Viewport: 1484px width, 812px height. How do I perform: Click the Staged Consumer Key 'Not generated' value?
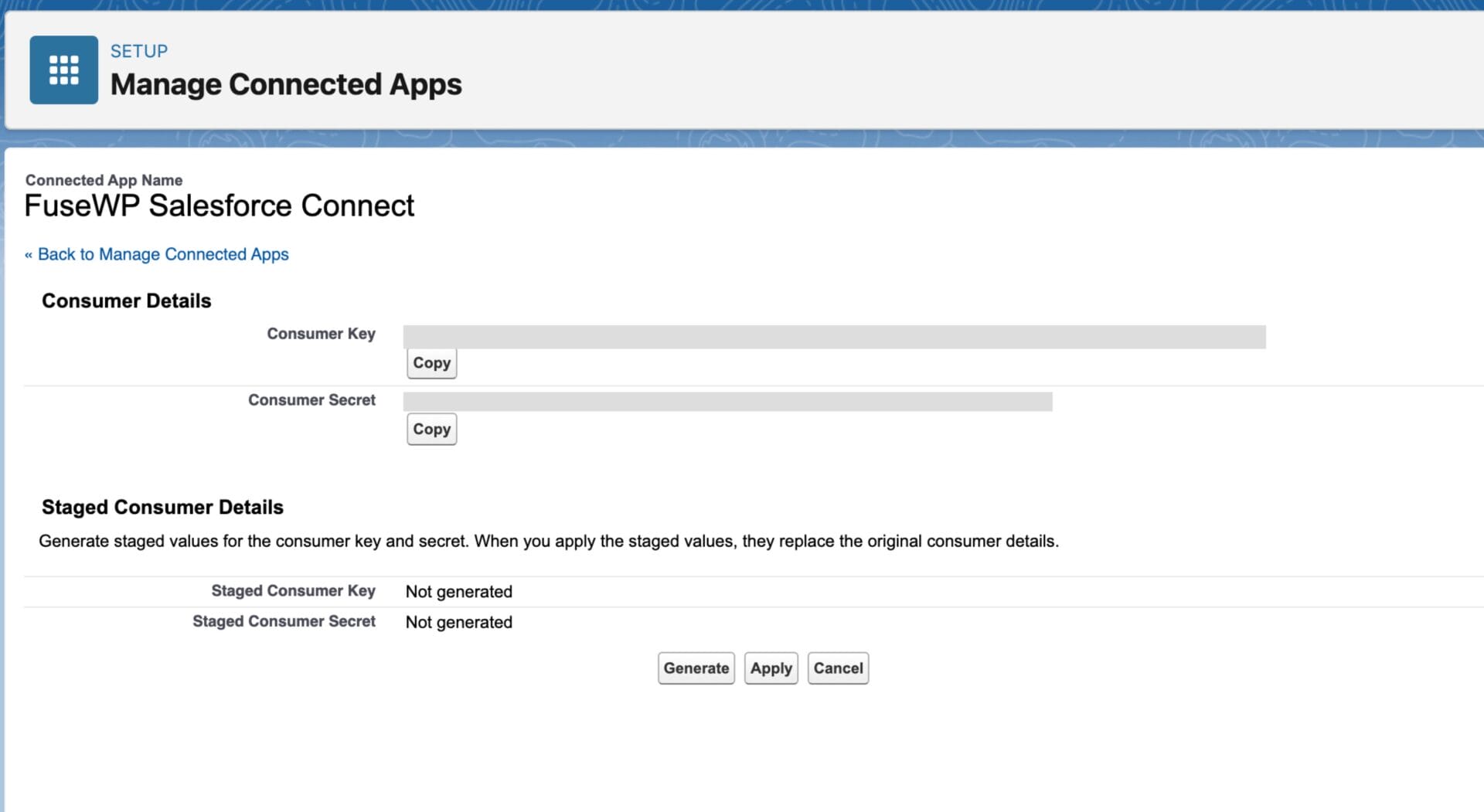click(x=459, y=592)
